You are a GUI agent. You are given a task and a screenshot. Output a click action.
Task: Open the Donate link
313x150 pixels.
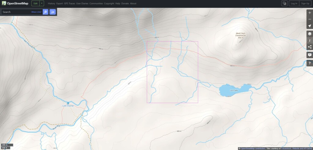tap(125, 3)
